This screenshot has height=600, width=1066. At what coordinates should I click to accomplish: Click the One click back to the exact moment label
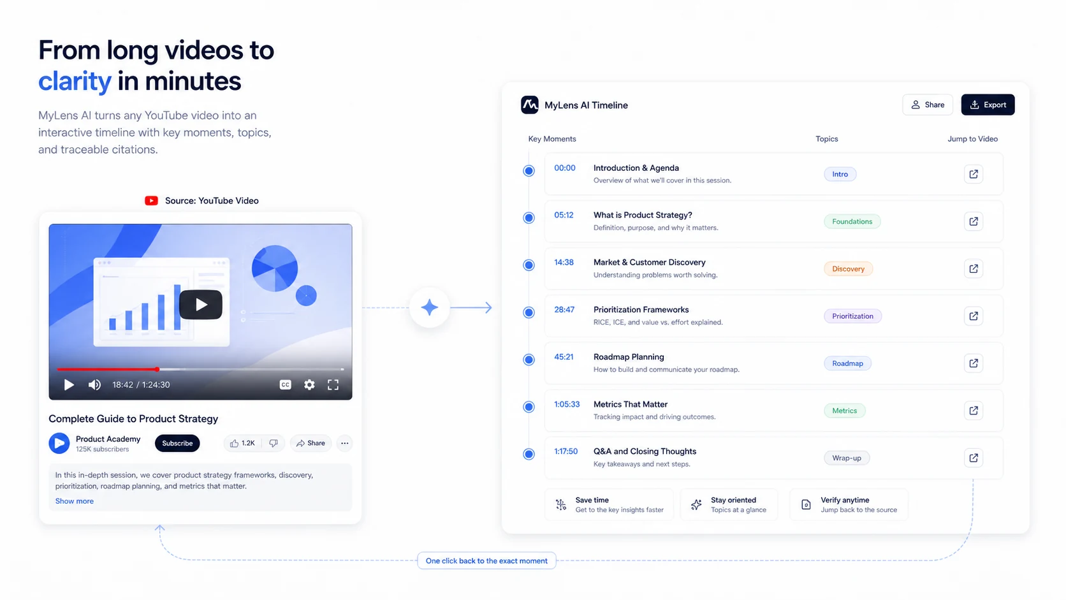(x=486, y=561)
